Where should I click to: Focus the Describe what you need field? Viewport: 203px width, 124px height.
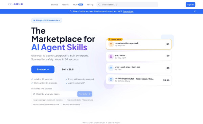54,94
